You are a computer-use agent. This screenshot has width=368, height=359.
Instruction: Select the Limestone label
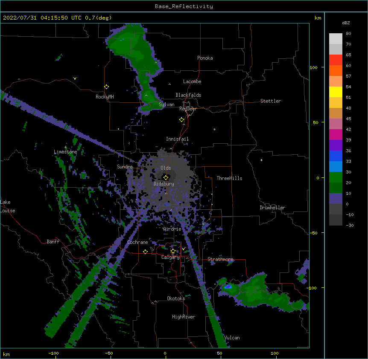click(x=65, y=152)
